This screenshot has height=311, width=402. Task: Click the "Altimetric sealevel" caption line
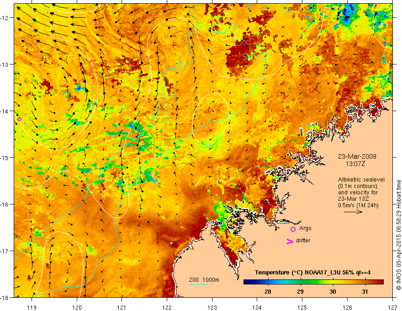point(361,180)
